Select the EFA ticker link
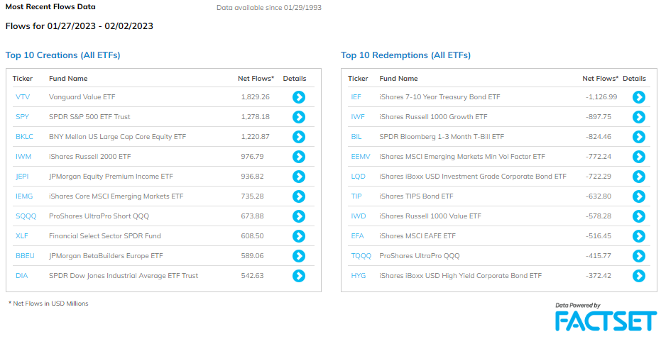This screenshot has height=339, width=661. [357, 236]
